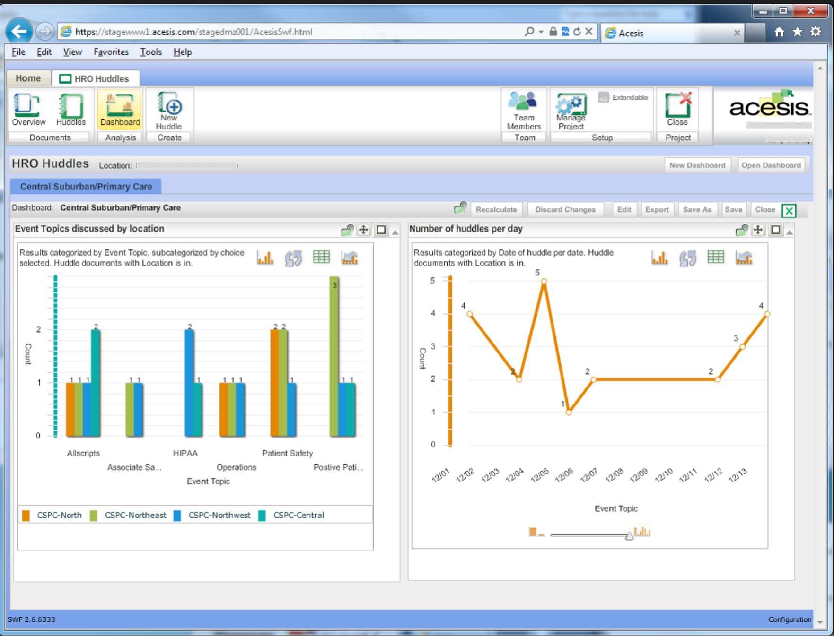Viewport: 834px width, 636px height.
Task: Toggle CSPC-Central legend swatch
Action: click(262, 516)
